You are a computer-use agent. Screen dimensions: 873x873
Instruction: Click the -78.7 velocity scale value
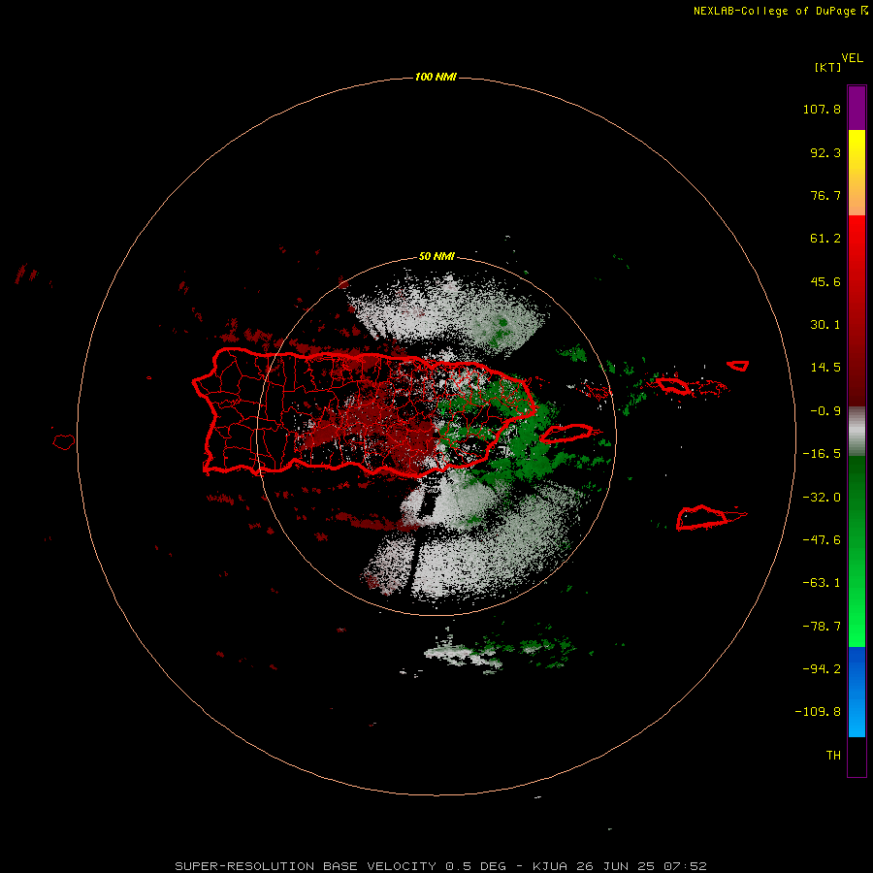(822, 627)
